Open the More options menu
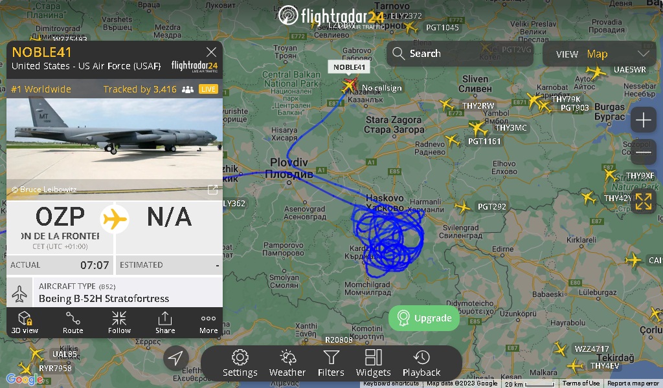Image resolution: width=663 pixels, height=388 pixels. coord(208,323)
